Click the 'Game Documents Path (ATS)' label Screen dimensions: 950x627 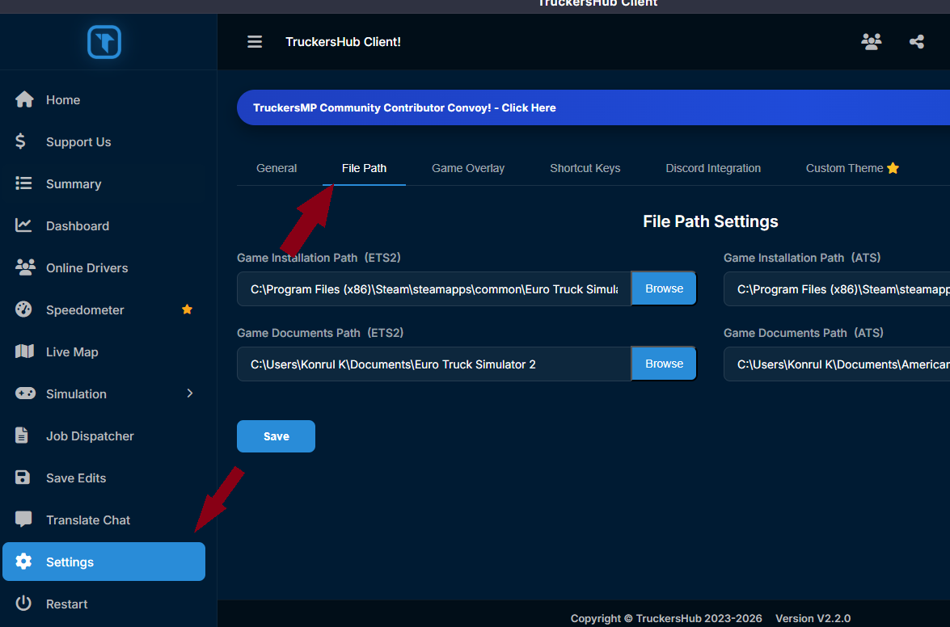pos(804,332)
